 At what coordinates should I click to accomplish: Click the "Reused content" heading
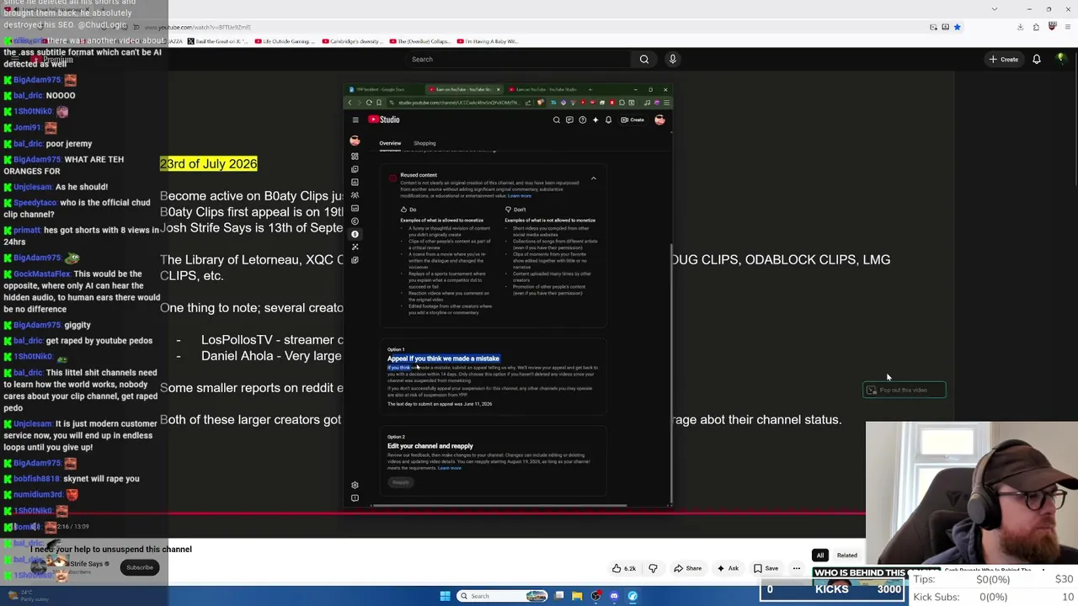click(419, 175)
